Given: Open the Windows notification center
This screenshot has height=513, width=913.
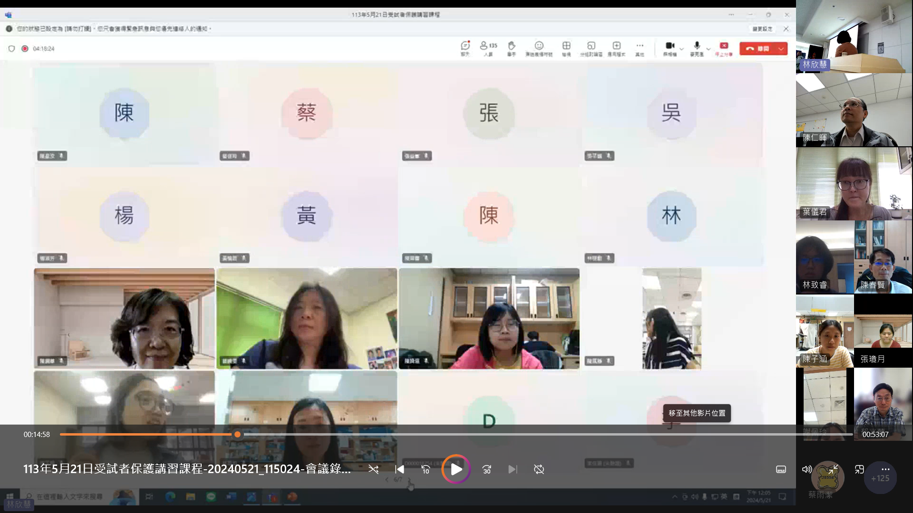Looking at the screenshot, I should 782,497.
